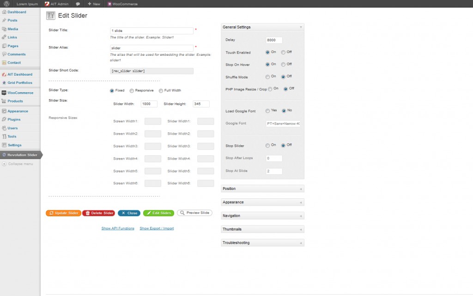This screenshot has width=473, height=296.
Task: Select the Responsive slider type radio button
Action: pyautogui.click(x=132, y=91)
